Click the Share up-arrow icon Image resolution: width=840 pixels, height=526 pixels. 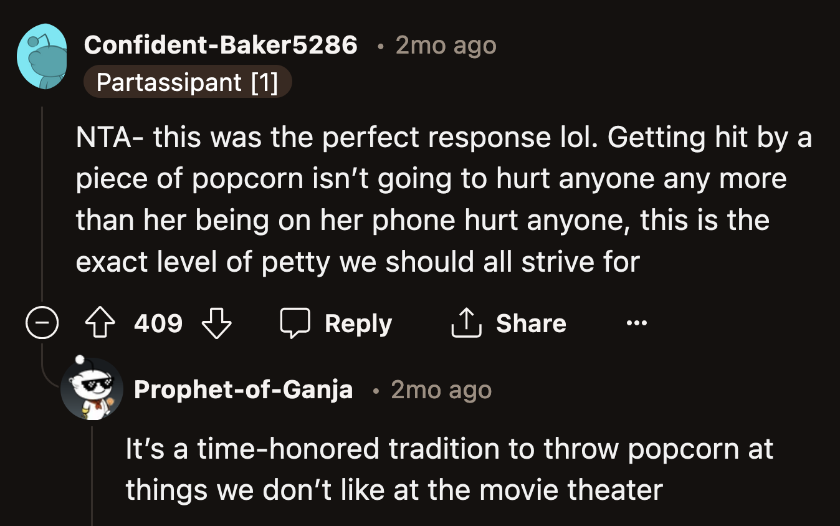coord(465,322)
